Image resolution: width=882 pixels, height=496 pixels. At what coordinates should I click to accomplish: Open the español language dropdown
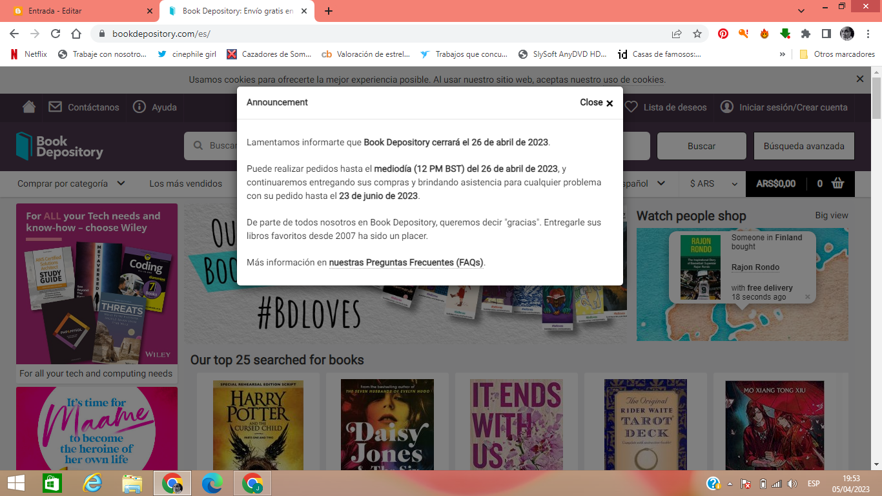[643, 183]
